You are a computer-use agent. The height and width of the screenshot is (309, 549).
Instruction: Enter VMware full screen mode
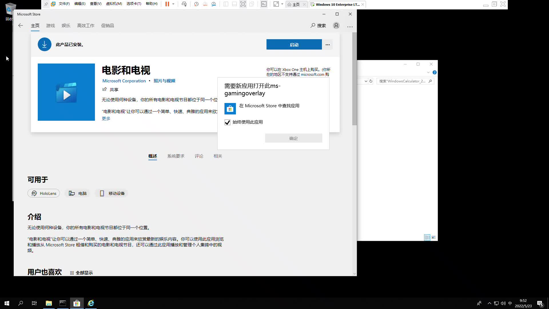pyautogui.click(x=243, y=4)
